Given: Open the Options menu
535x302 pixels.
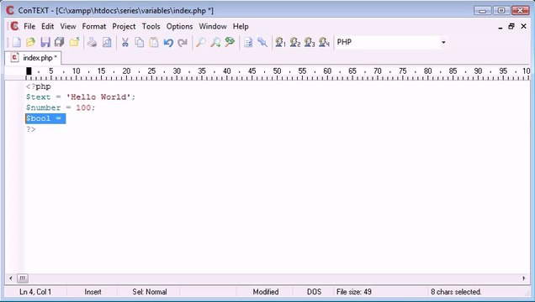Looking at the screenshot, I should [179, 27].
